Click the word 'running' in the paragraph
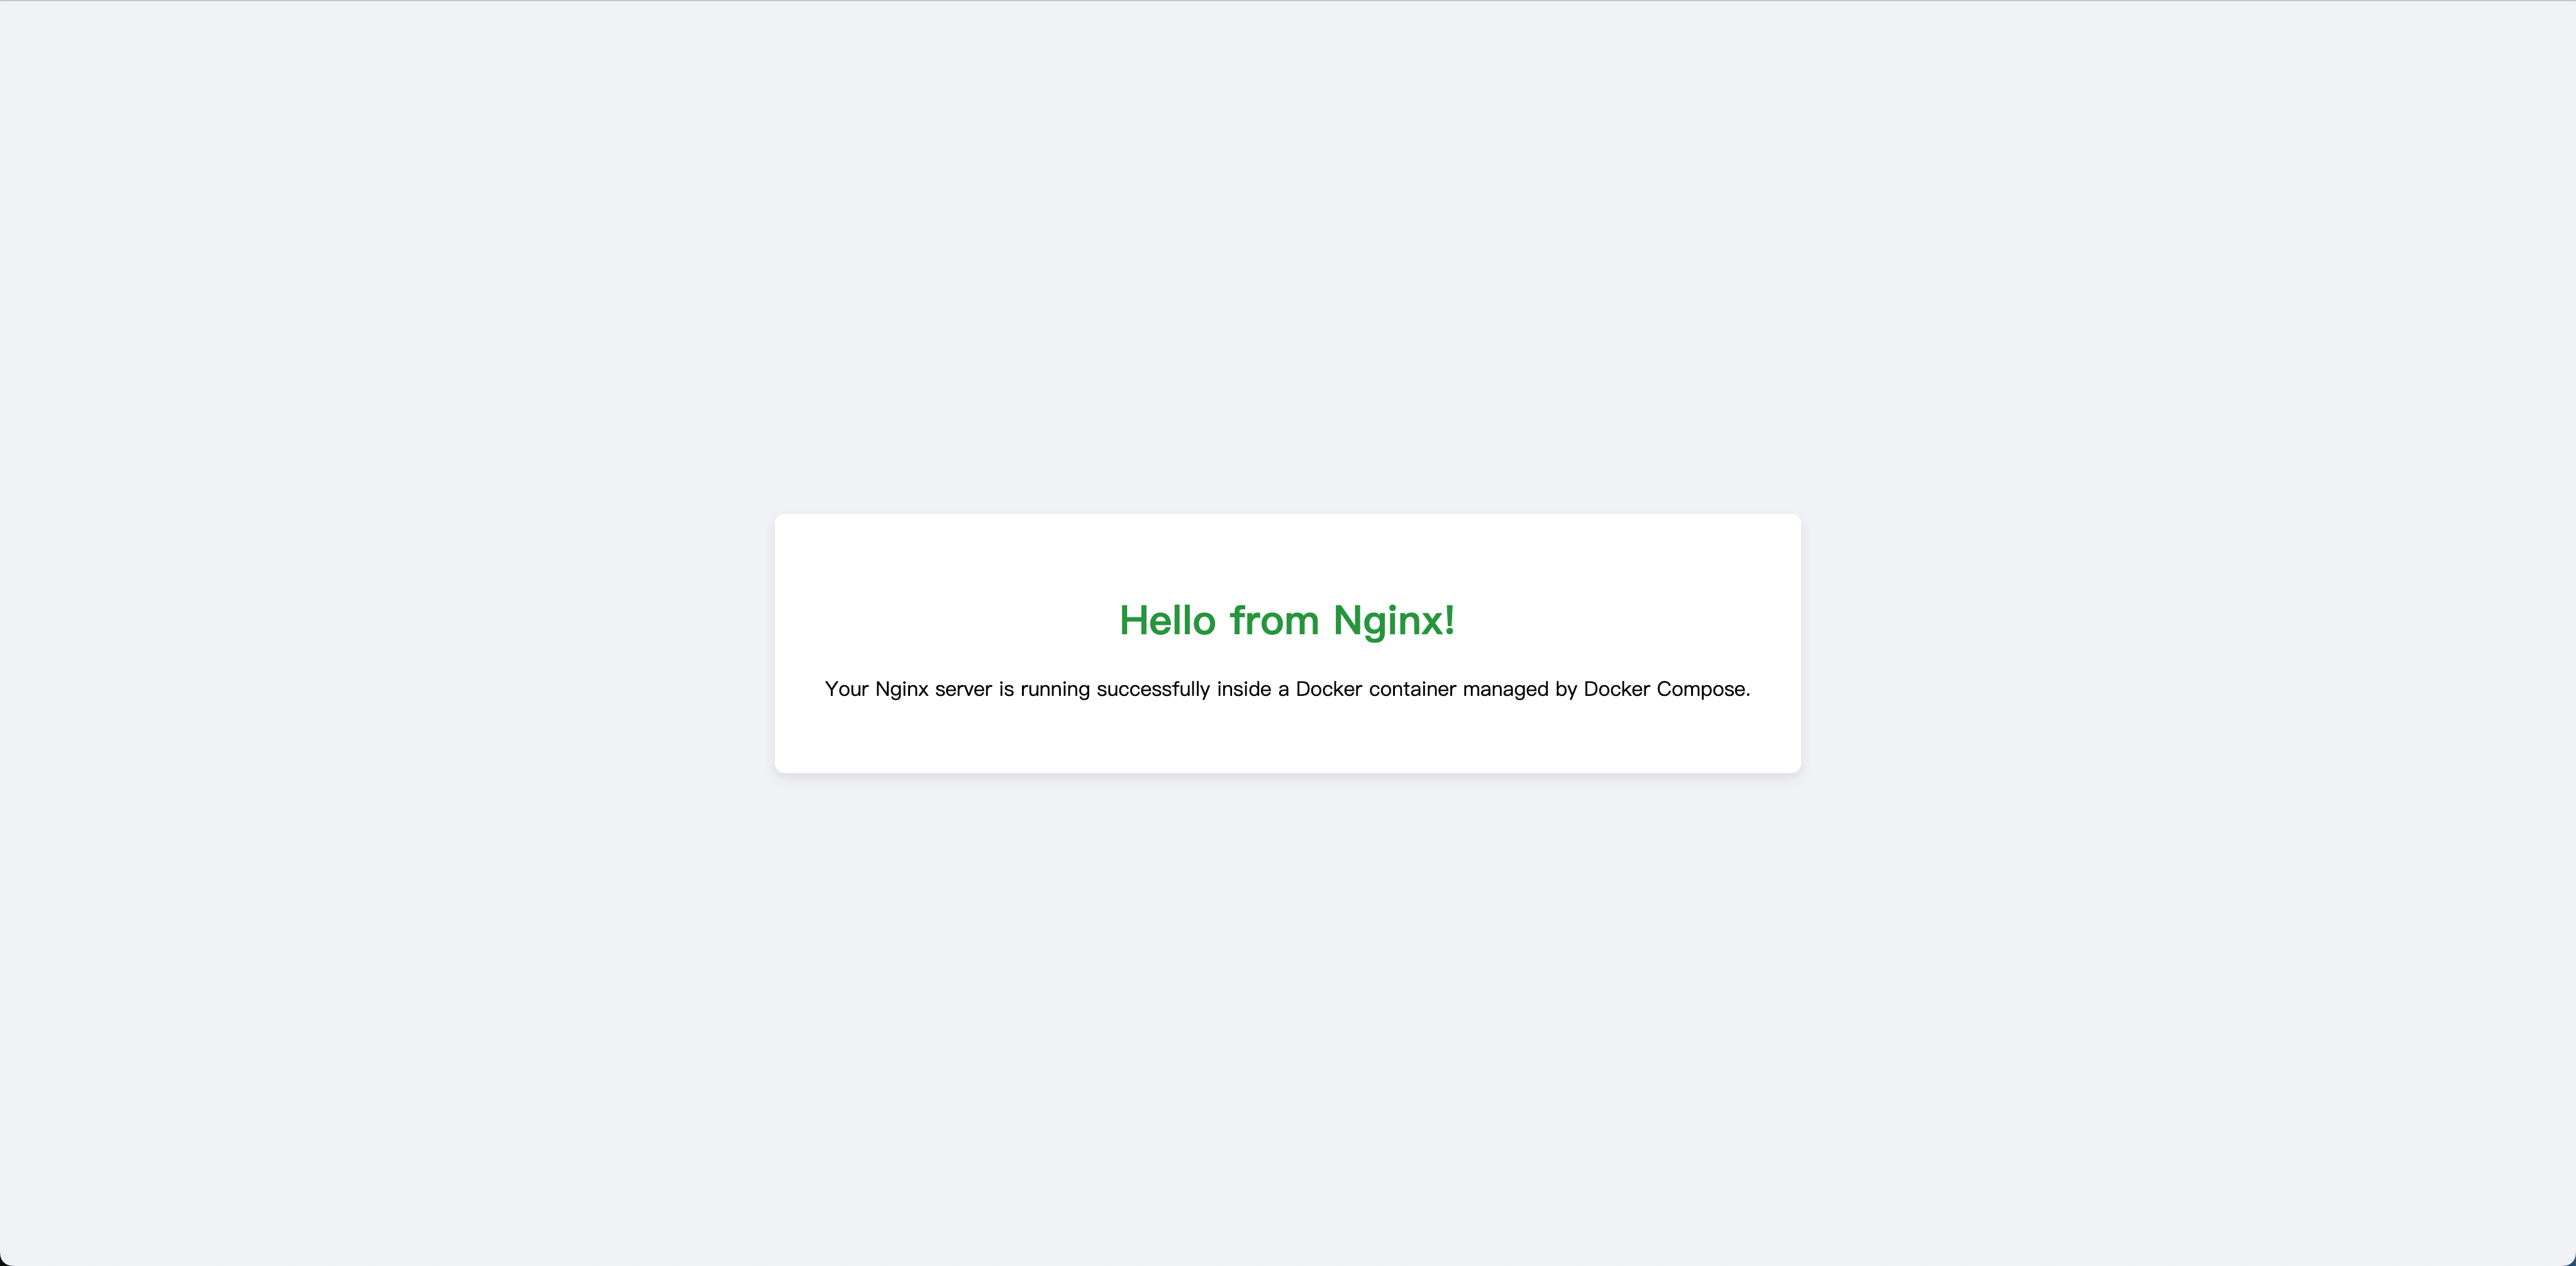The image size is (2576, 1266). [x=1055, y=690]
